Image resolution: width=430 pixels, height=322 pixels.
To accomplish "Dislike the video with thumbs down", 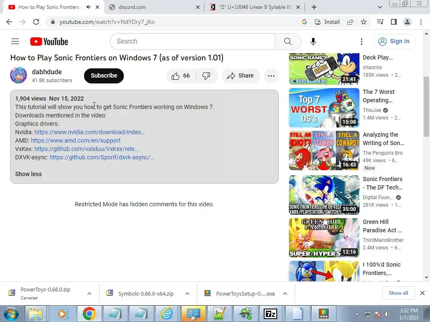I will click(206, 76).
